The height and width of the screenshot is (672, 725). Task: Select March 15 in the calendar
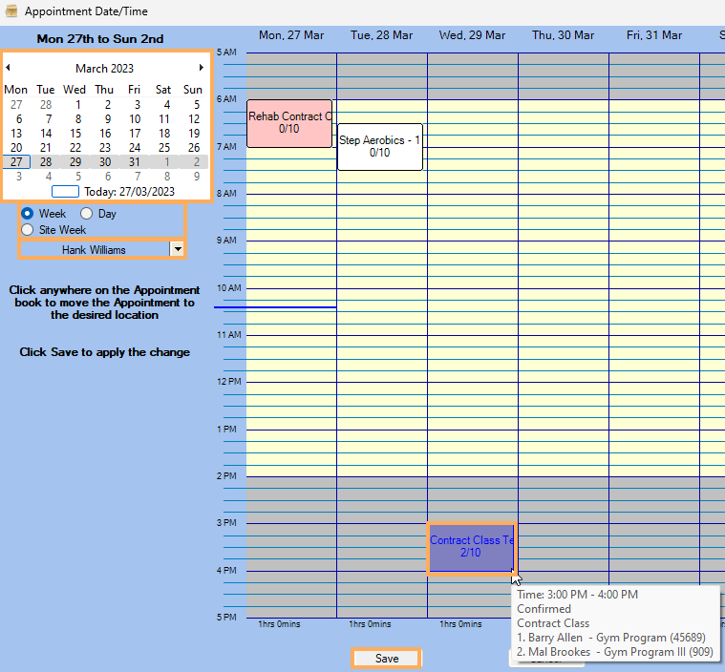click(x=75, y=134)
